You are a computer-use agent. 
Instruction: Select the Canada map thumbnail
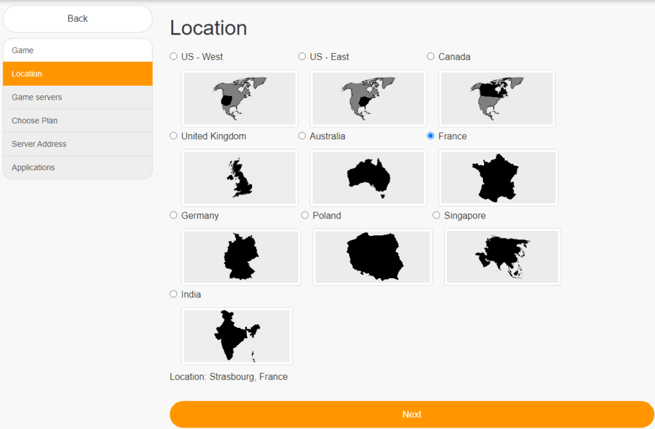496,98
